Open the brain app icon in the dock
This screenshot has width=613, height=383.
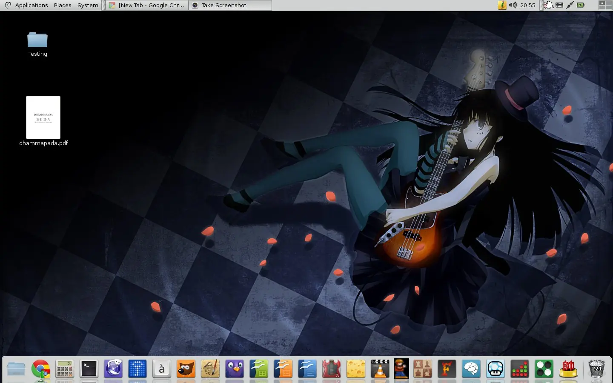coord(471,369)
